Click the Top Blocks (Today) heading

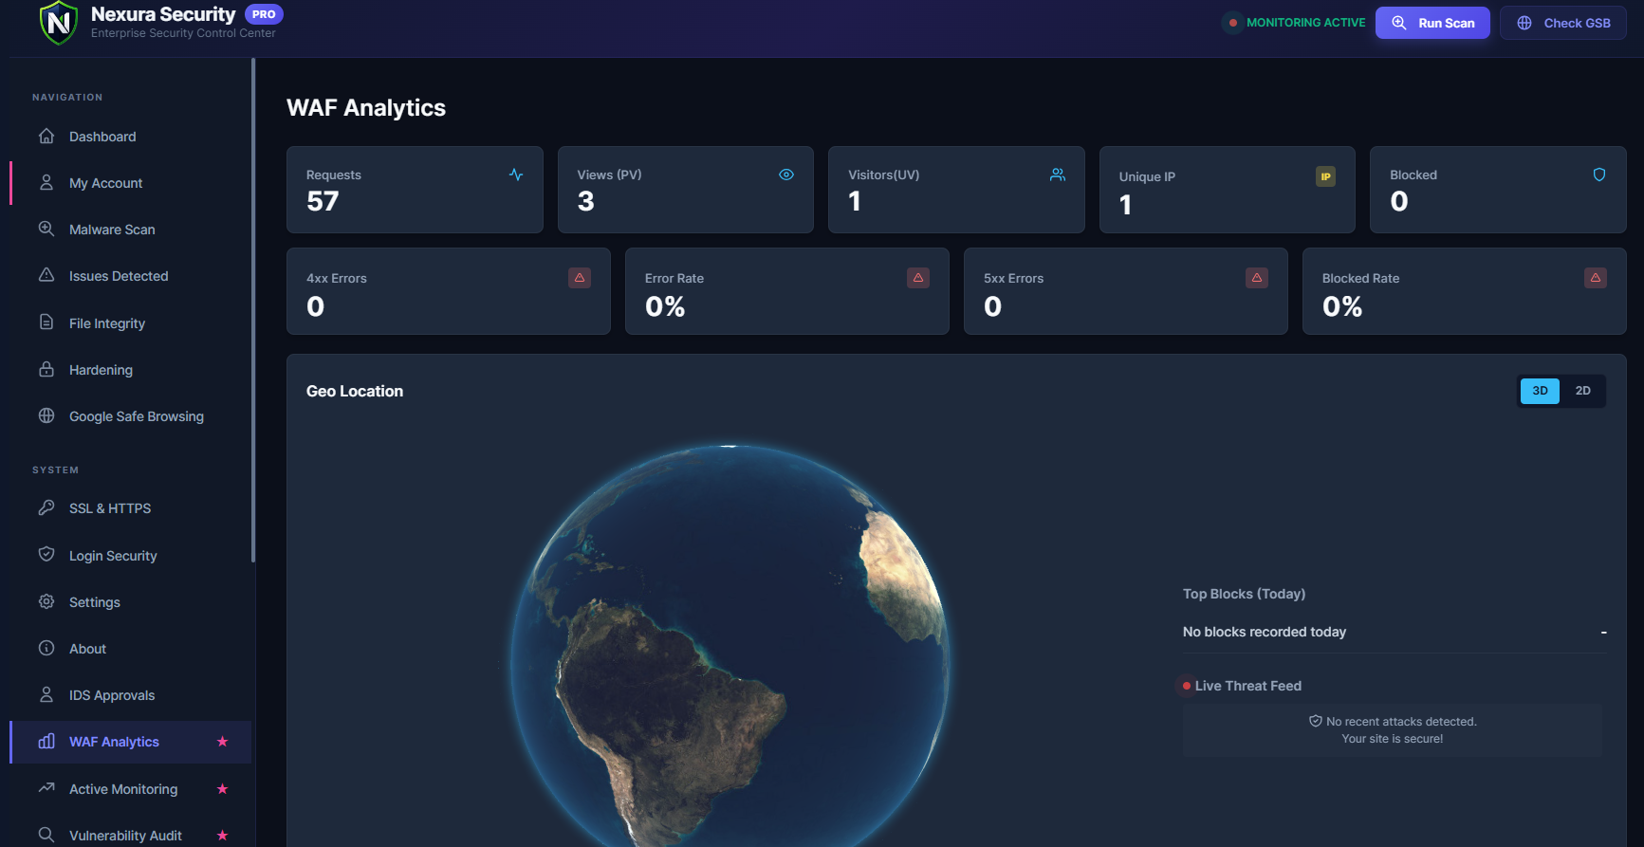(1244, 594)
